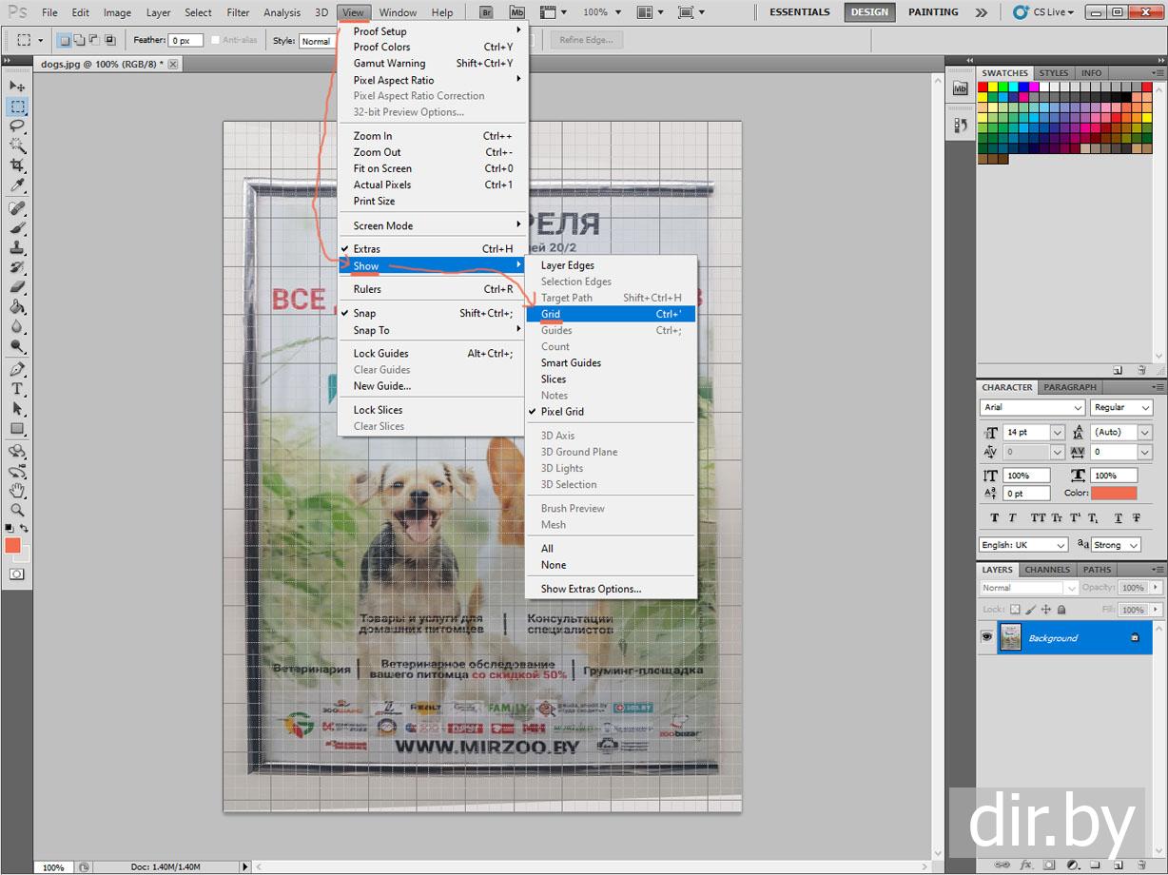The image size is (1168, 875).
Task: Uncheck Pixel Grid in Show submenu
Action: point(562,412)
